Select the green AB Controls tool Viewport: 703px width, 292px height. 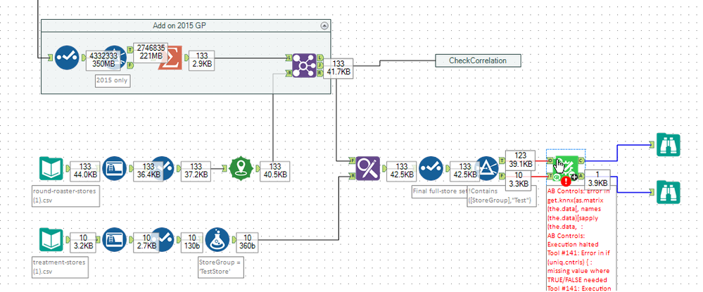tap(566, 166)
